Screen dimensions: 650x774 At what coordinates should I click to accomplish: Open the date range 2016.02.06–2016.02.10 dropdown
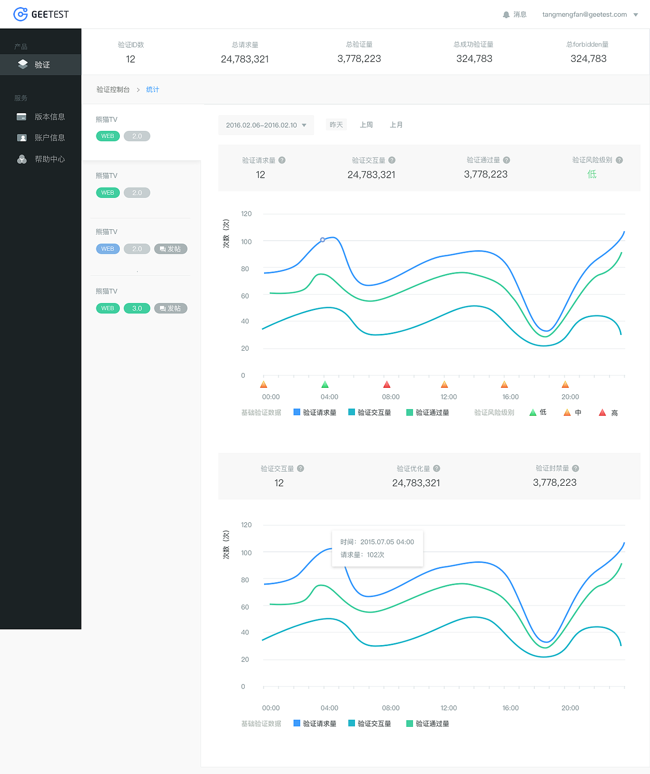point(266,125)
